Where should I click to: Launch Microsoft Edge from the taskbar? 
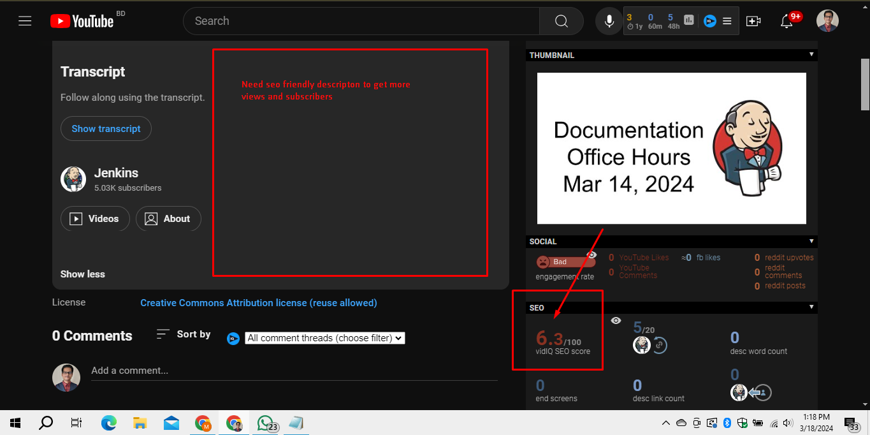pos(109,422)
